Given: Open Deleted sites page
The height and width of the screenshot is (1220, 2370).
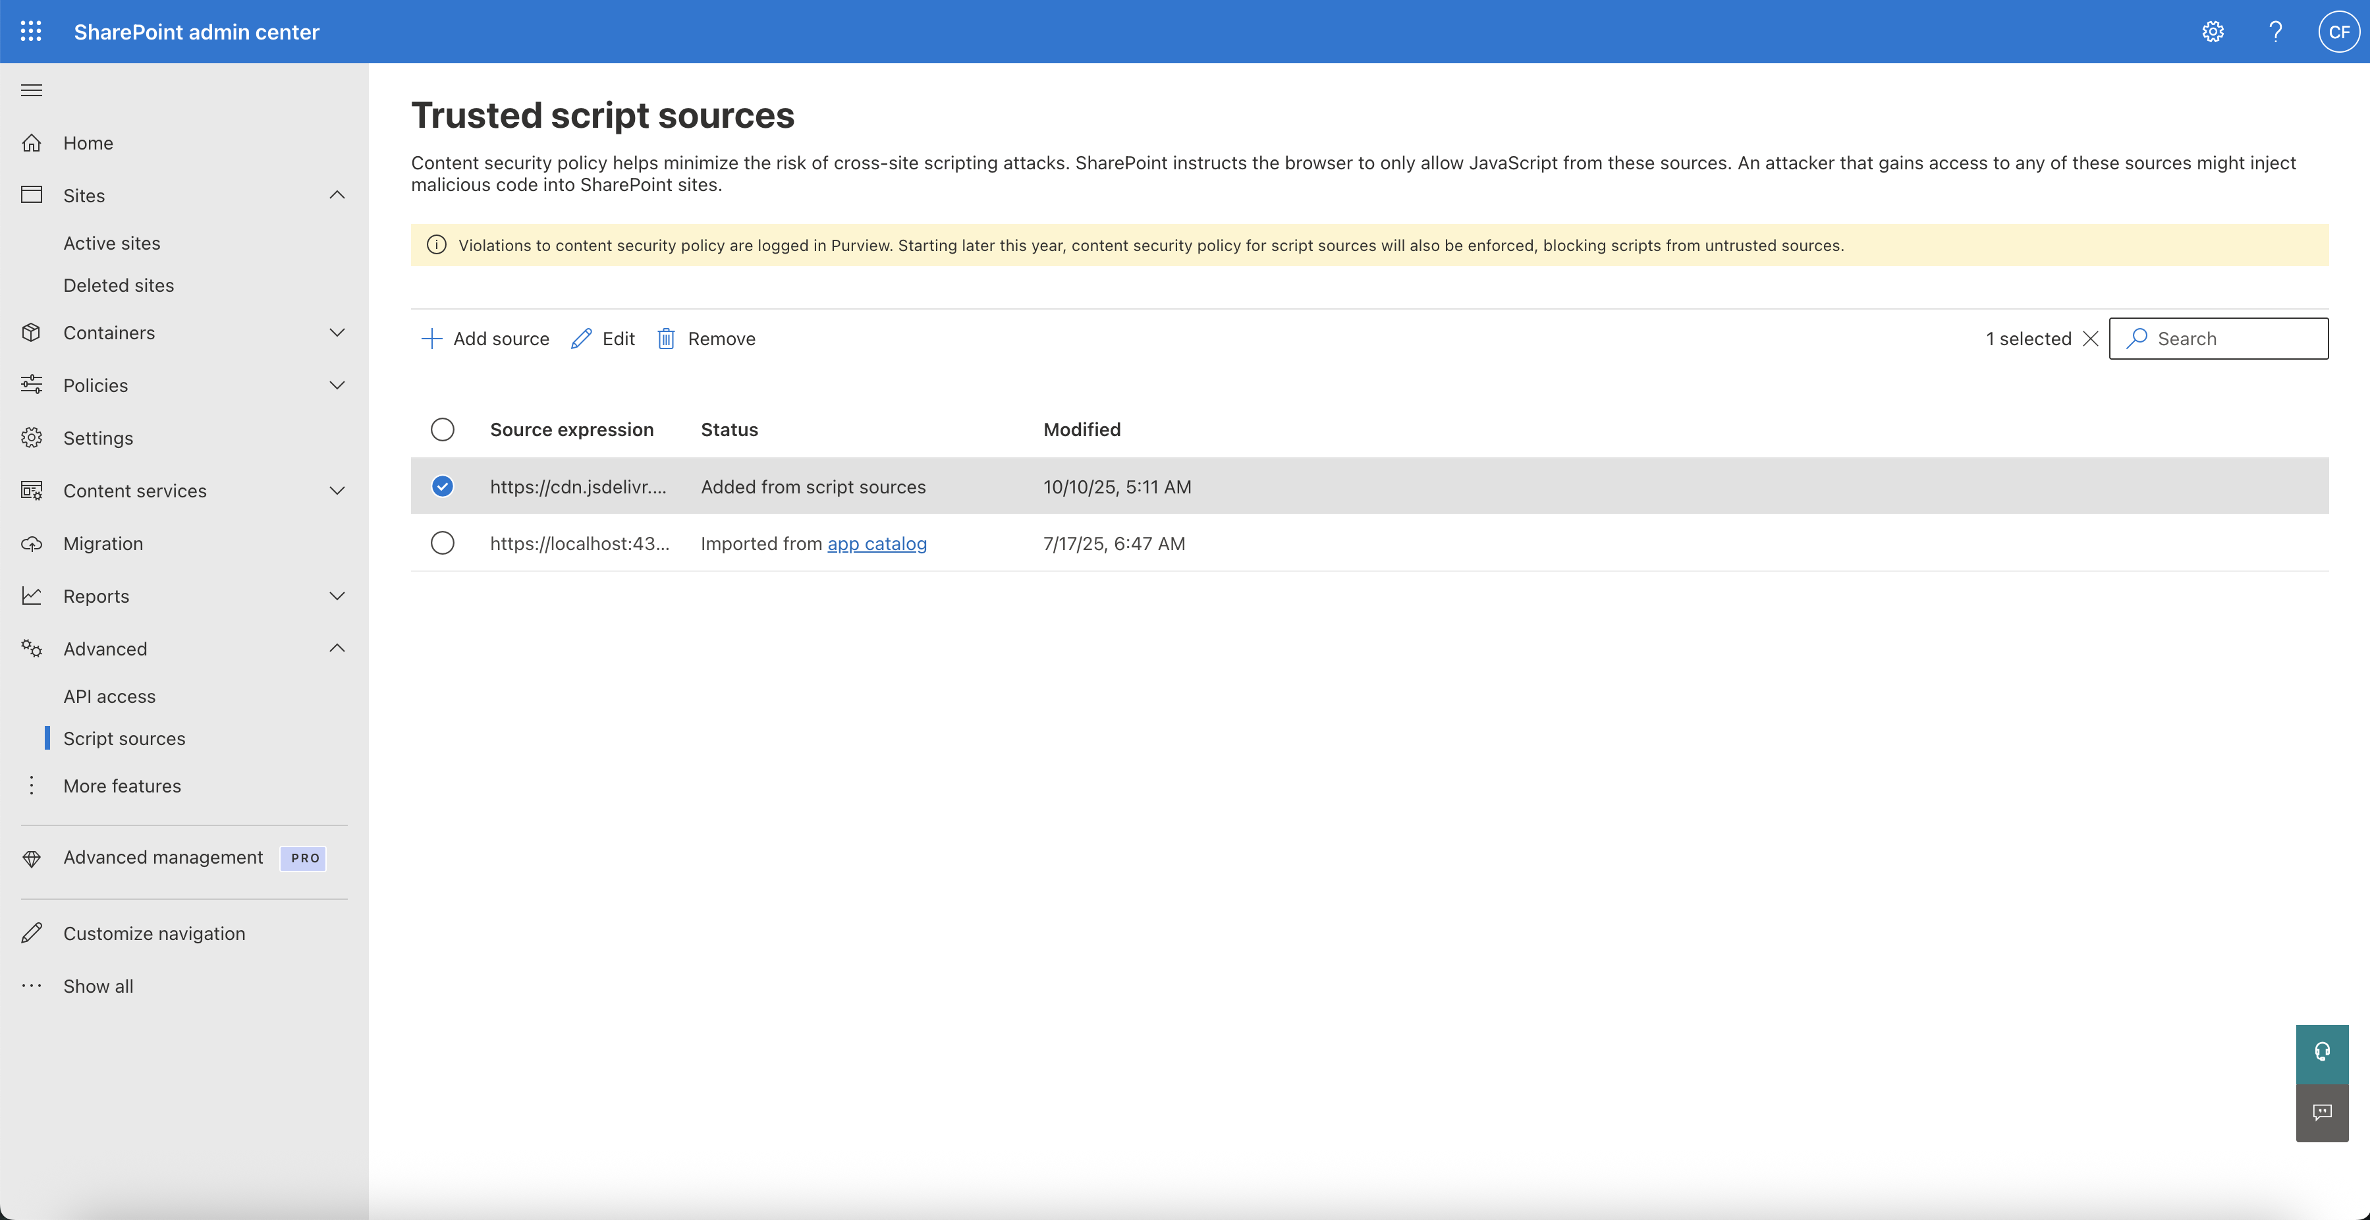Looking at the screenshot, I should click(x=119, y=285).
